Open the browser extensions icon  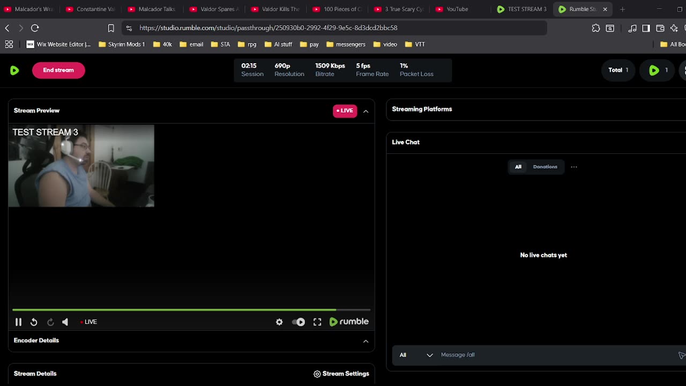tap(596, 28)
